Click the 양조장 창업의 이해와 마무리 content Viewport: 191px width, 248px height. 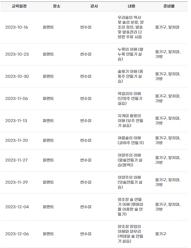pyautogui.click(x=130, y=234)
